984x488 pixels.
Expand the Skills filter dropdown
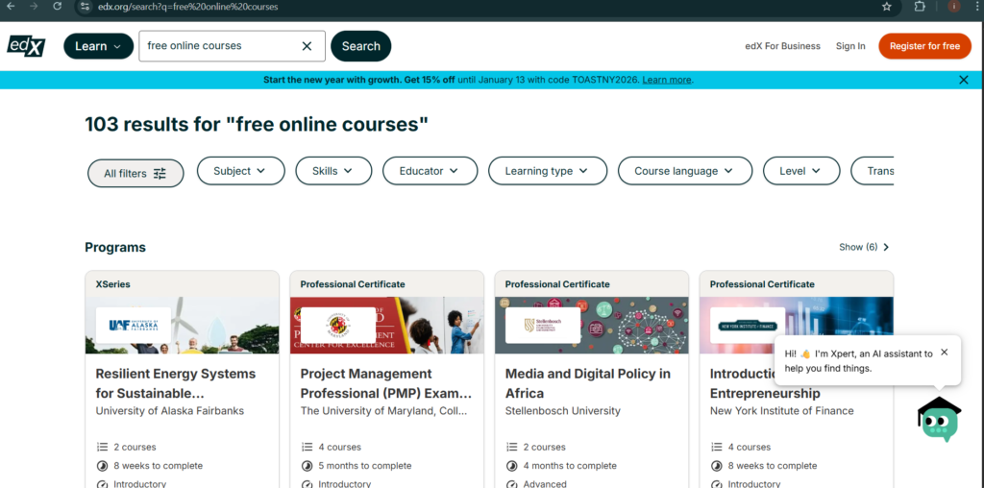tap(333, 171)
